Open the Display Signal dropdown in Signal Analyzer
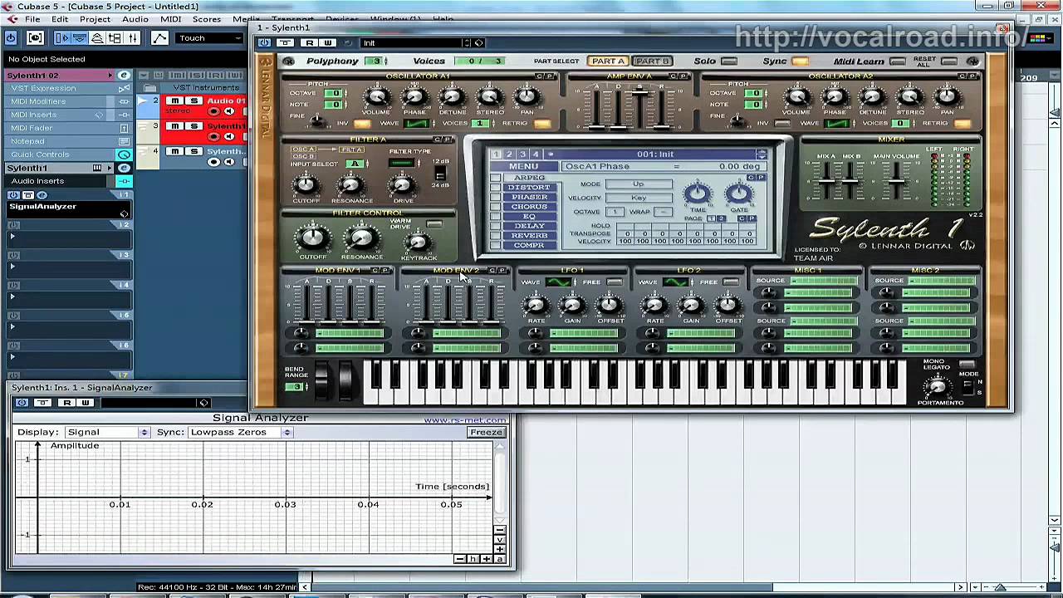The height and width of the screenshot is (598, 1063). (106, 433)
